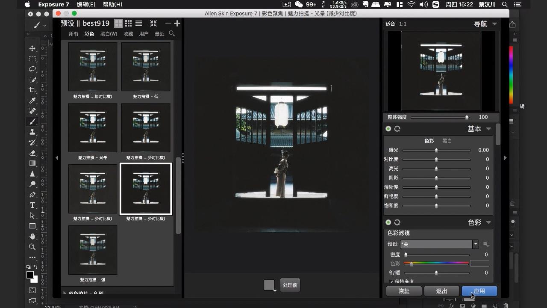The image size is (547, 308).
Task: Collapse the 基本 panel section
Action: point(488,129)
